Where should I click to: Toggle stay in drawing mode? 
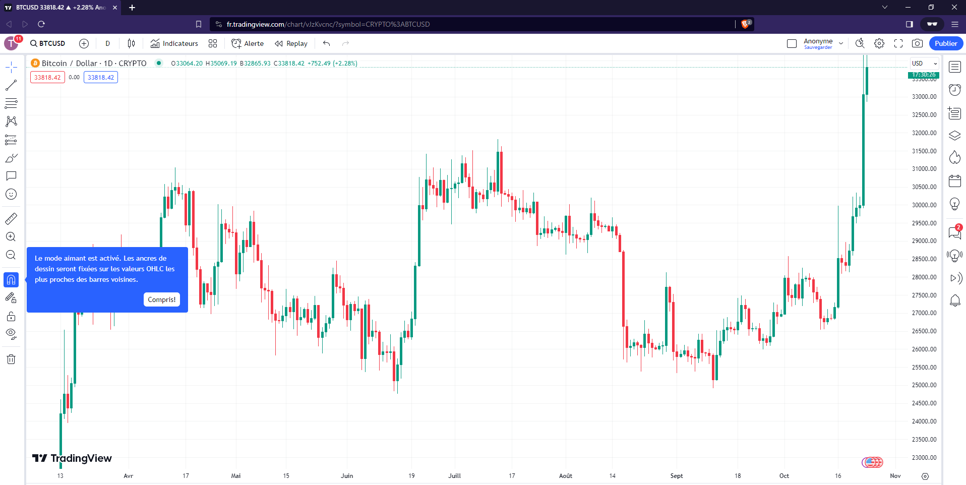[11, 298]
